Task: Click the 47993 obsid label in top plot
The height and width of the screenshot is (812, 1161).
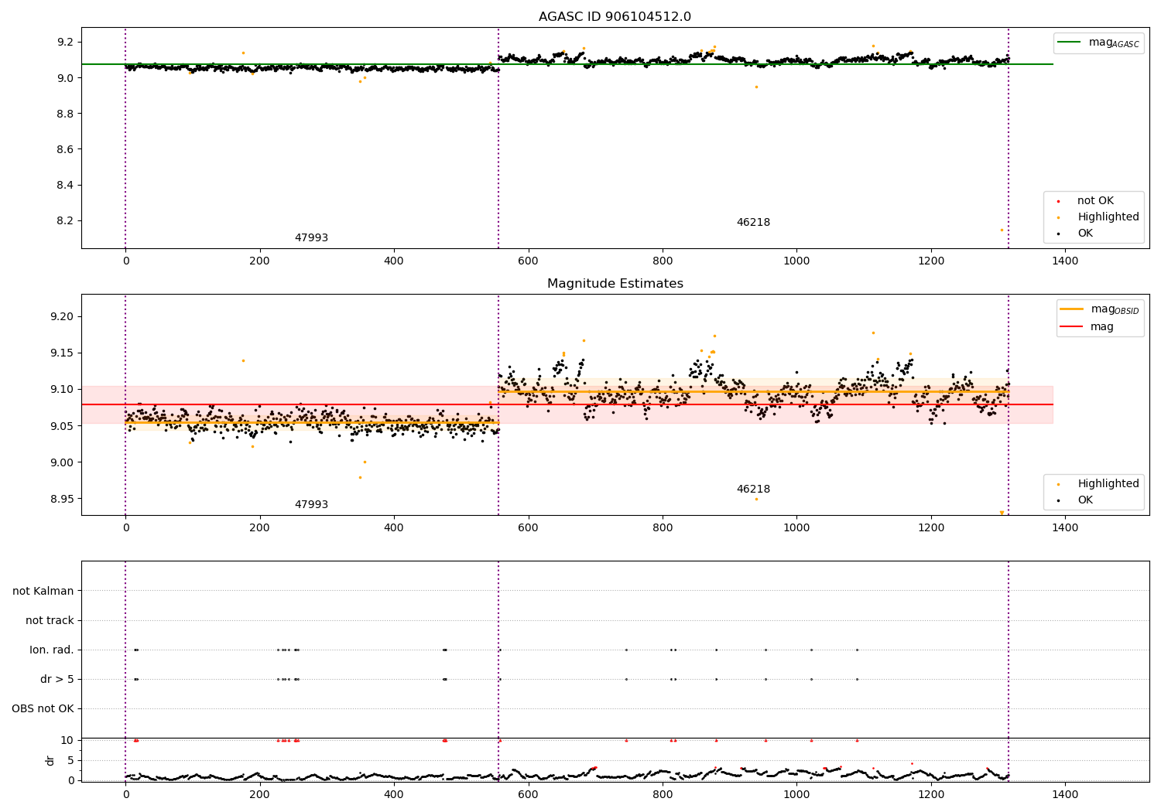Action: click(x=311, y=238)
